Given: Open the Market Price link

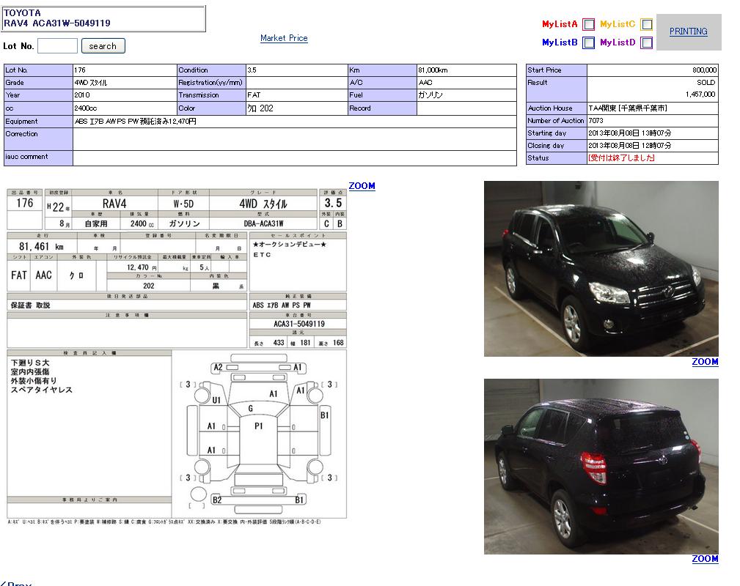Looking at the screenshot, I should click(x=284, y=38).
